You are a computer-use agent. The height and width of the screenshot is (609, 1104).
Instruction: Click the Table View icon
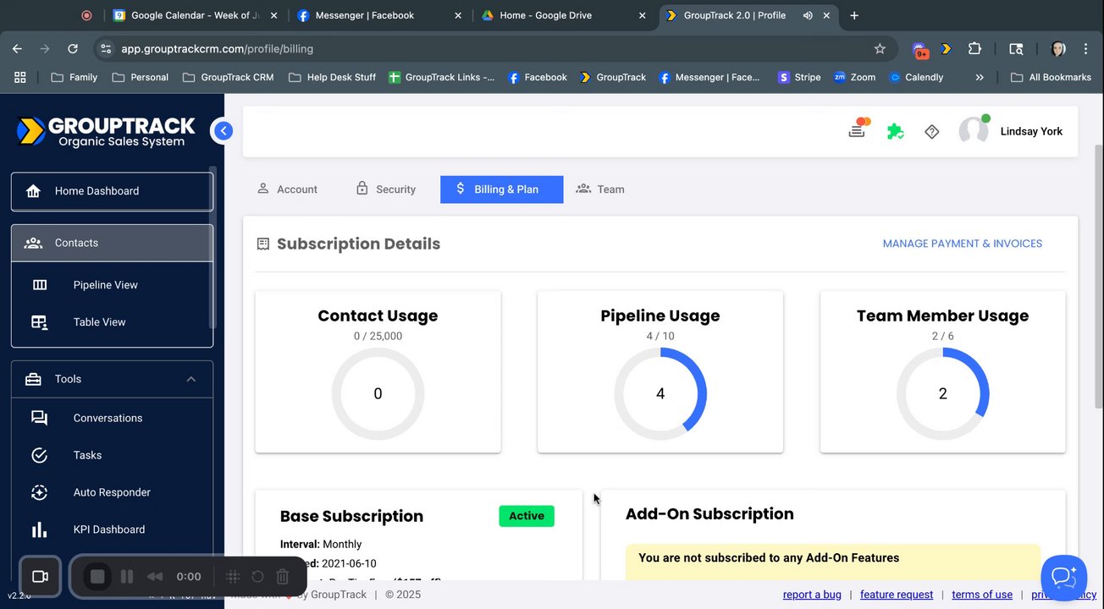(x=40, y=322)
